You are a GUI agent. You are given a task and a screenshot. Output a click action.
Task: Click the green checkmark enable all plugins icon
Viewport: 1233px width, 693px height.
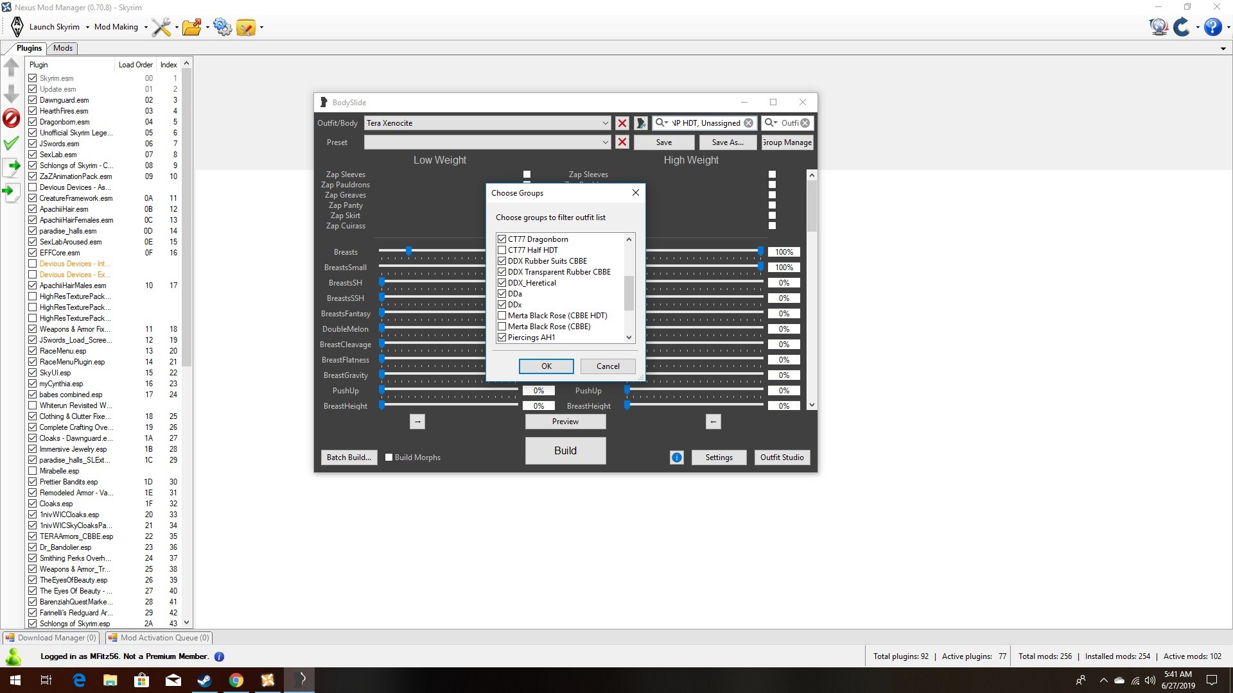[x=12, y=143]
